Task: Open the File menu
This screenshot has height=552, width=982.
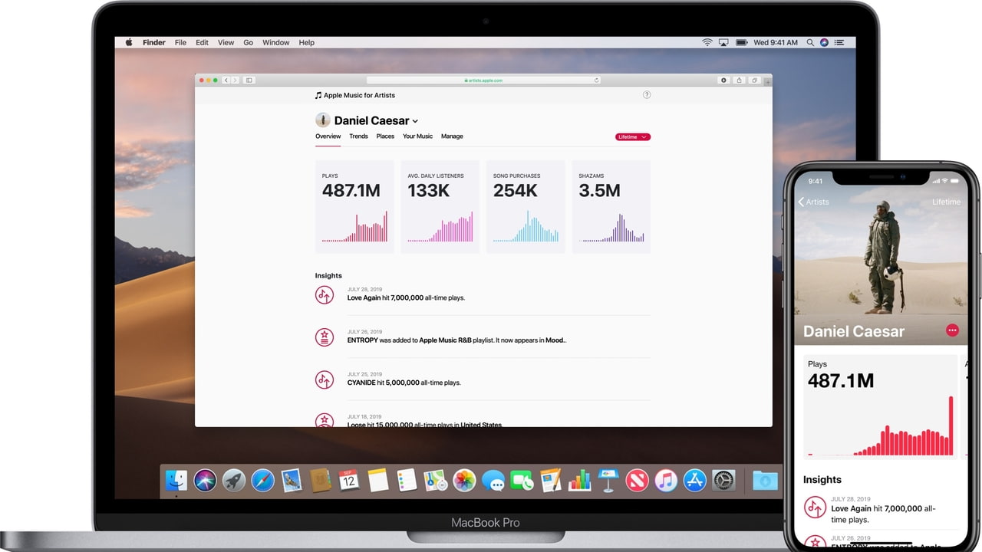Action: [x=180, y=43]
